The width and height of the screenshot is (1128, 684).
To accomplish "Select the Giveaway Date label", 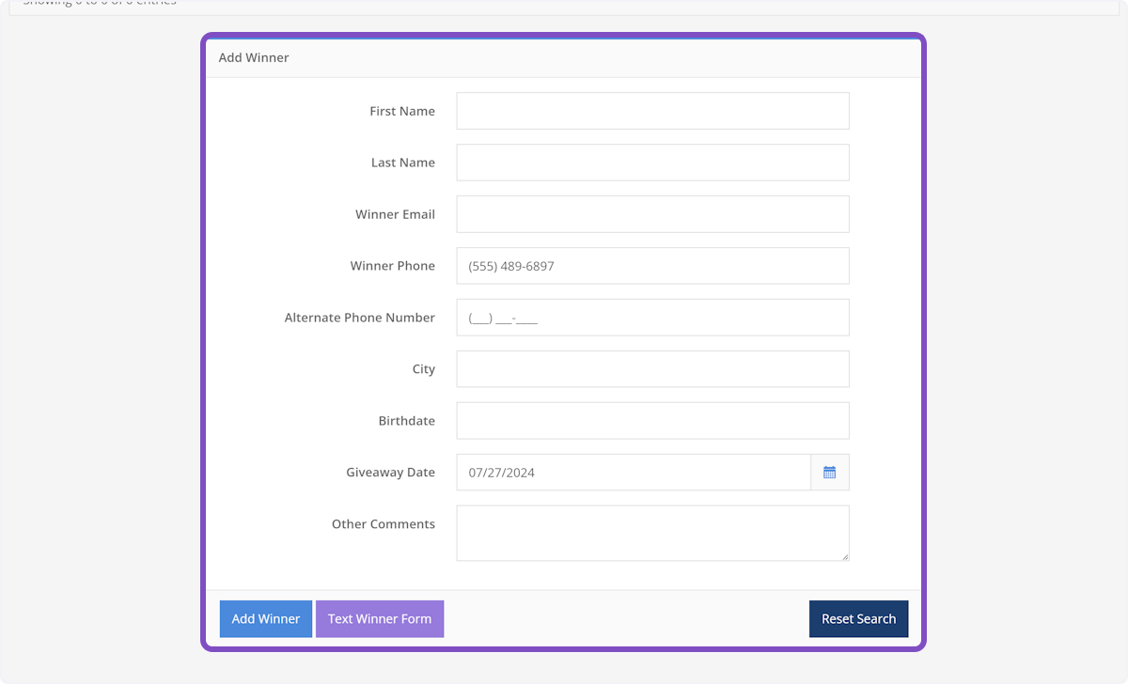I will coord(390,472).
